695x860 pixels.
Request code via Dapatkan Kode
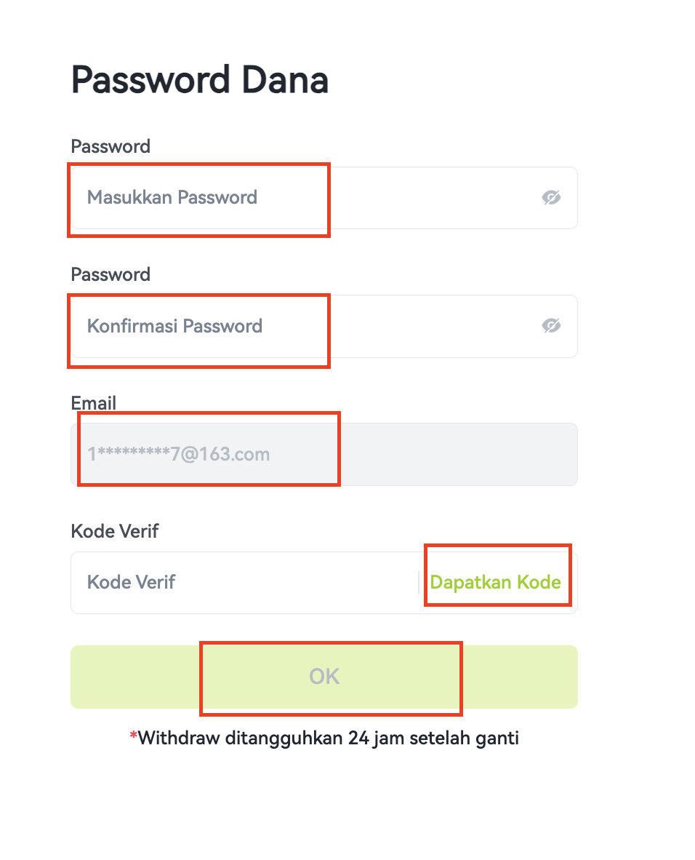496,582
